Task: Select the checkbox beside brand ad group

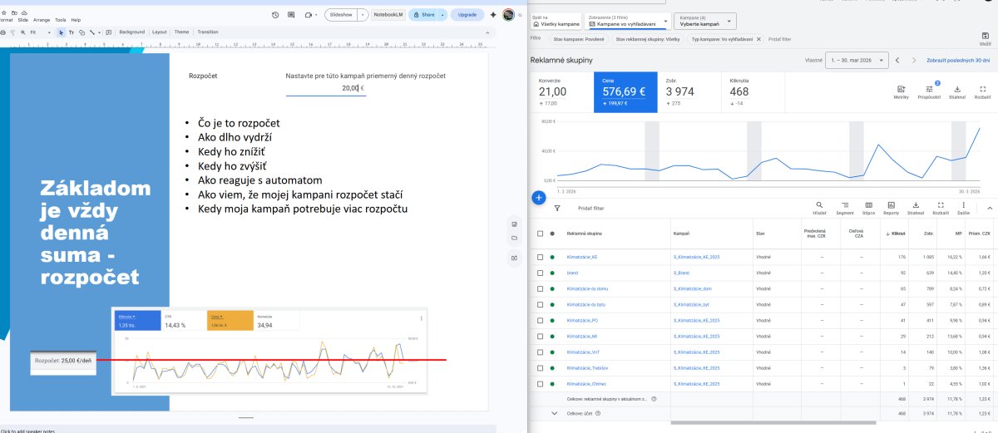Action: (540, 273)
